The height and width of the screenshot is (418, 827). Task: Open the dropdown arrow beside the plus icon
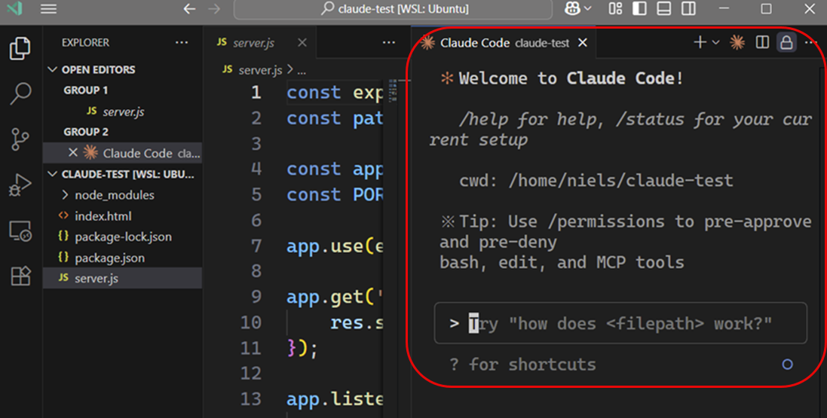(715, 42)
